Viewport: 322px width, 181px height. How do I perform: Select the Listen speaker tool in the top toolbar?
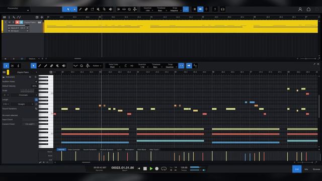tap(111, 9)
